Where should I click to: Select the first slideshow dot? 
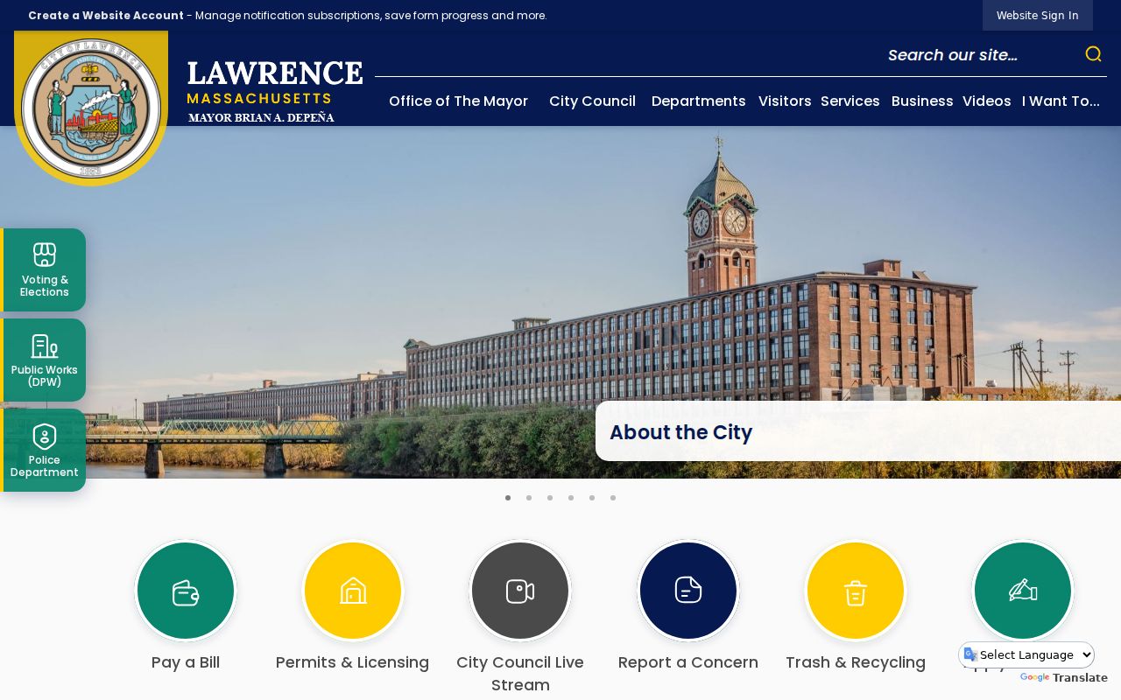click(508, 498)
